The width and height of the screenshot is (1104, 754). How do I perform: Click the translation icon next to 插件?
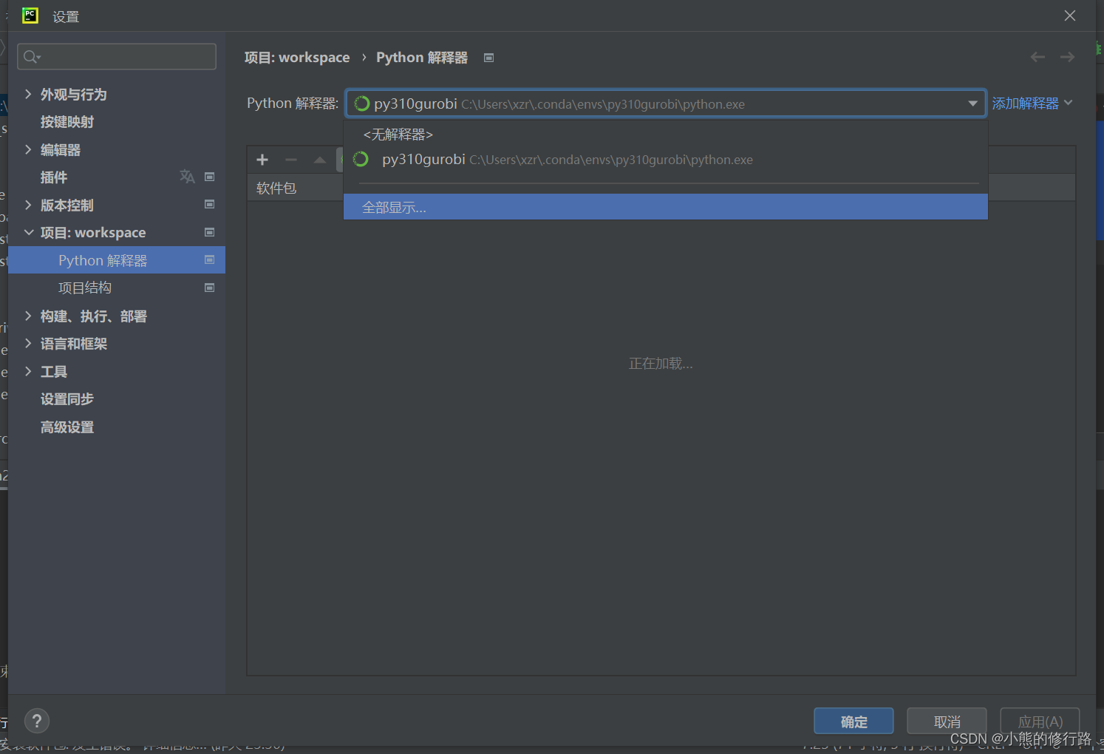coord(187,177)
